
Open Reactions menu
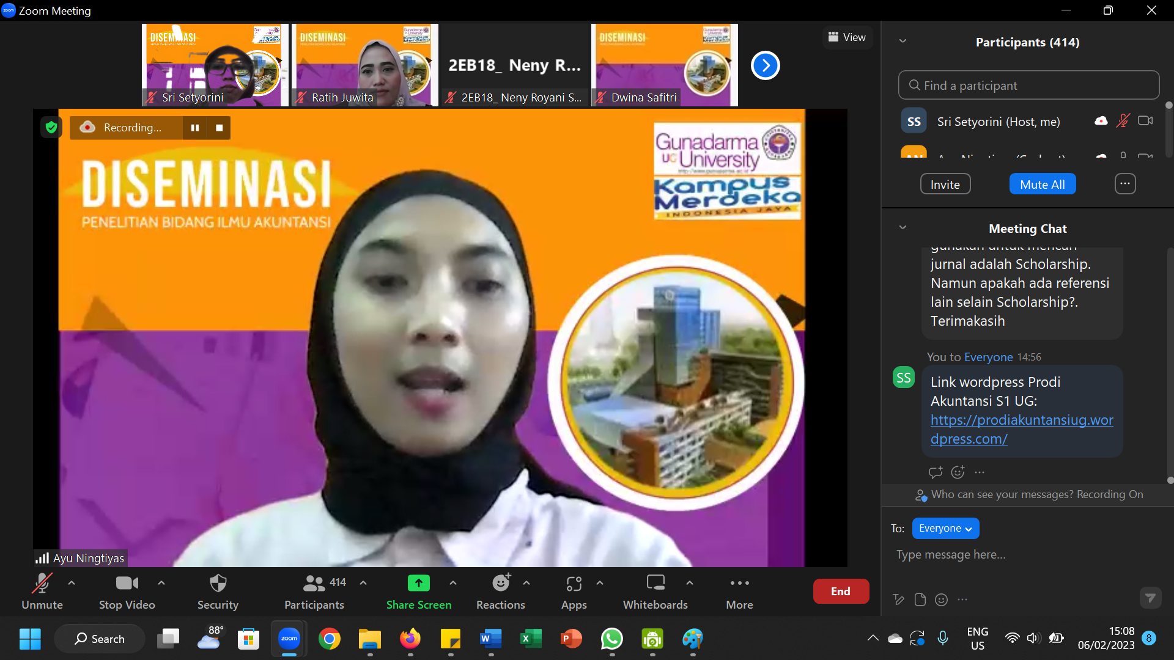501,592
